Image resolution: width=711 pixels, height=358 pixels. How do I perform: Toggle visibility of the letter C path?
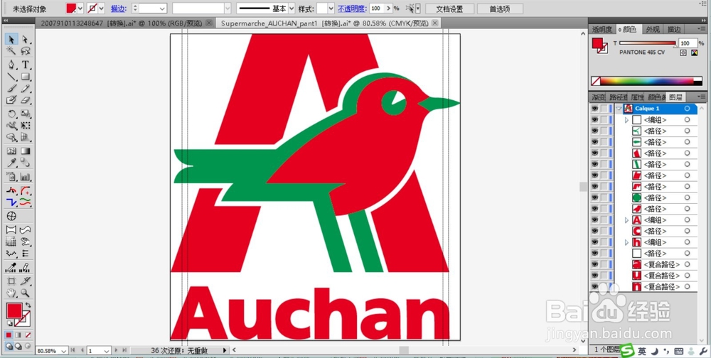(x=594, y=231)
